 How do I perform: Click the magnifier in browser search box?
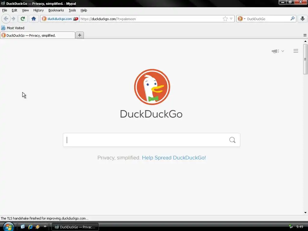coord(292,19)
